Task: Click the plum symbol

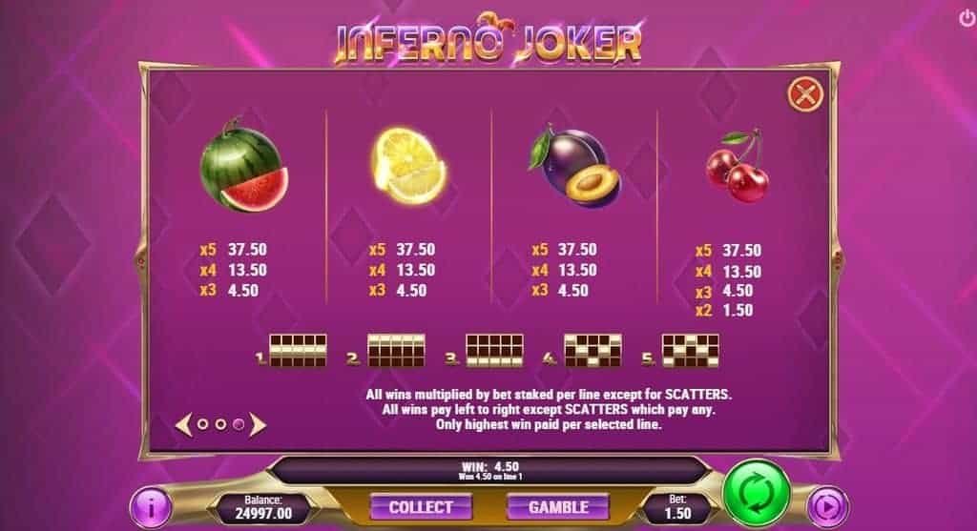Action: tap(575, 166)
